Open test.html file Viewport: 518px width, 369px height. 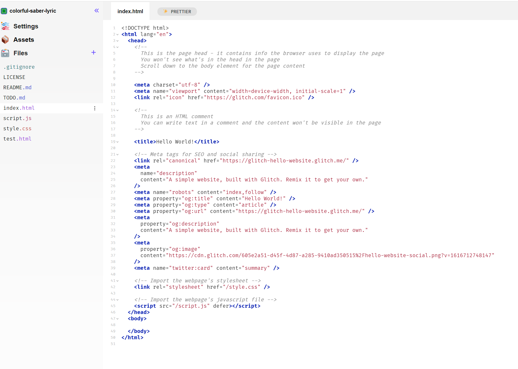[17, 139]
